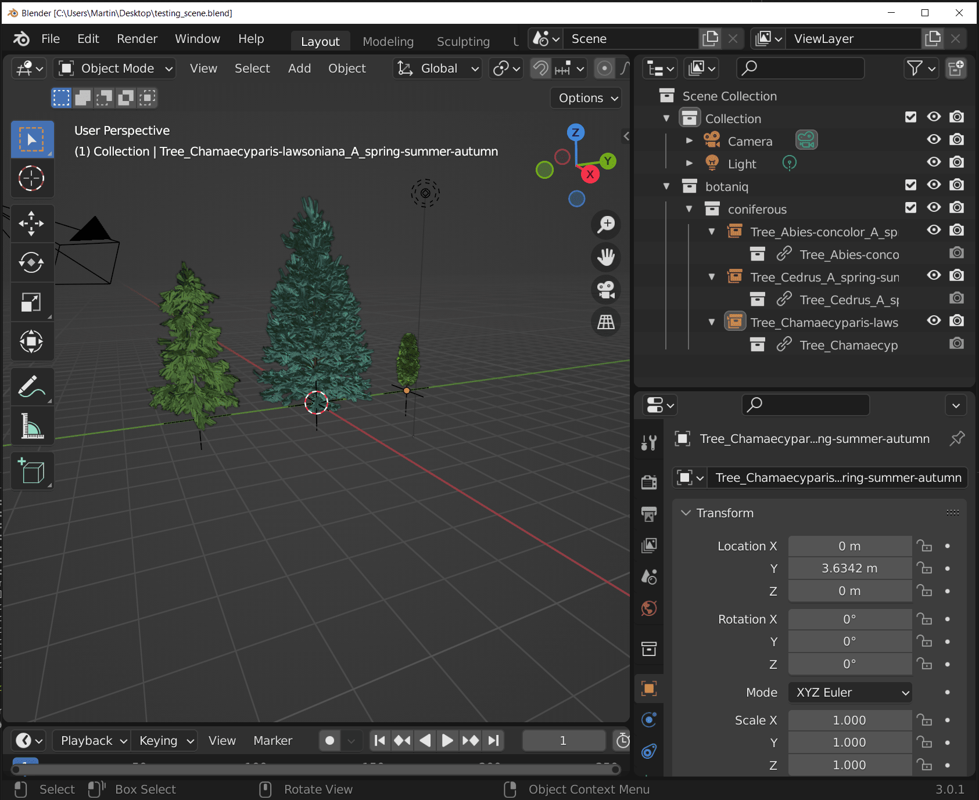The image size is (979, 800).
Task: Open the Render menu
Action: tap(137, 38)
